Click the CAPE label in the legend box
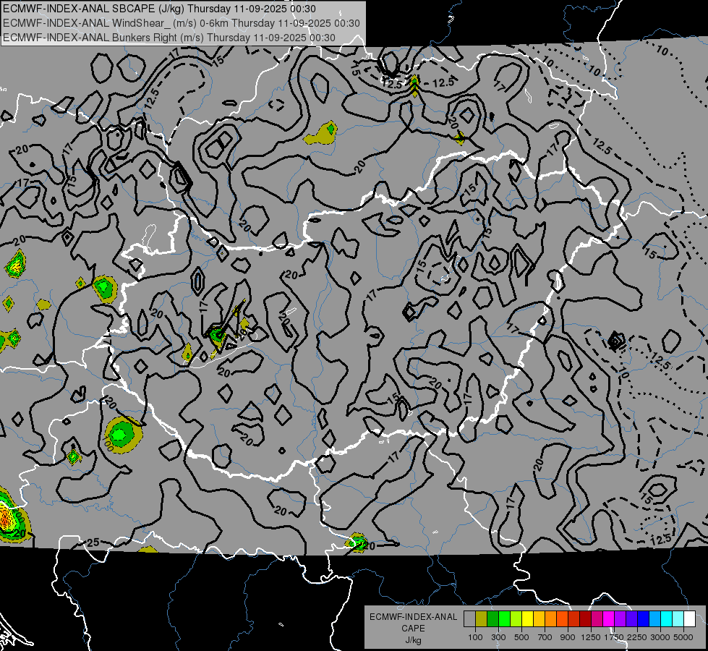708x651 pixels. click(x=413, y=628)
